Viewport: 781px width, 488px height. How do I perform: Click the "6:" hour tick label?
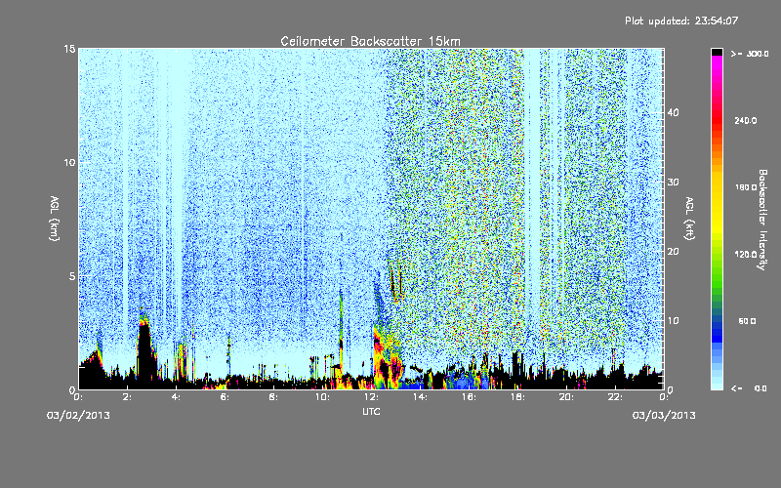click(x=225, y=397)
